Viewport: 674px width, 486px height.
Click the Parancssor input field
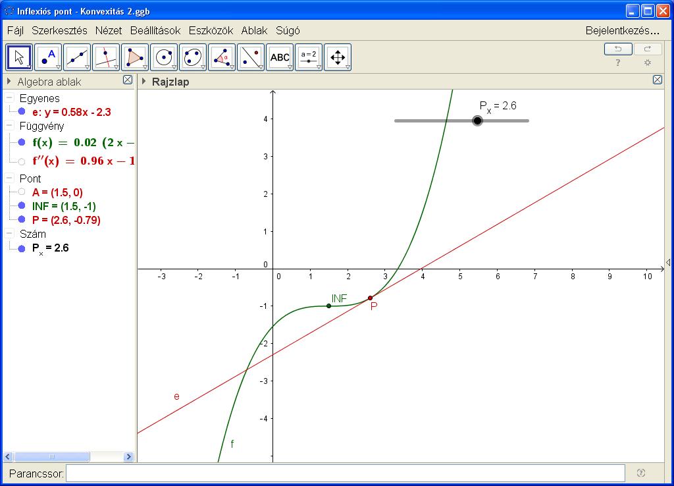pos(345,473)
